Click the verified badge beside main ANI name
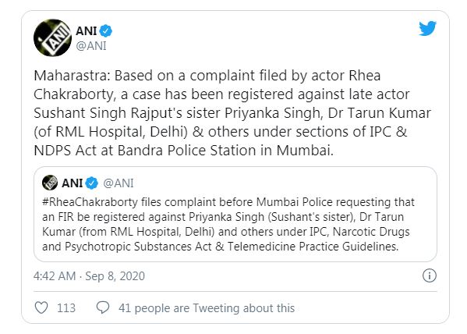Image resolution: width=467 pixels, height=334 pixels. click(x=106, y=31)
